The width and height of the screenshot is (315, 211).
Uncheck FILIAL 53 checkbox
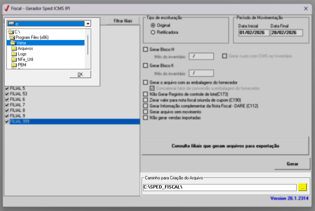tap(7, 94)
